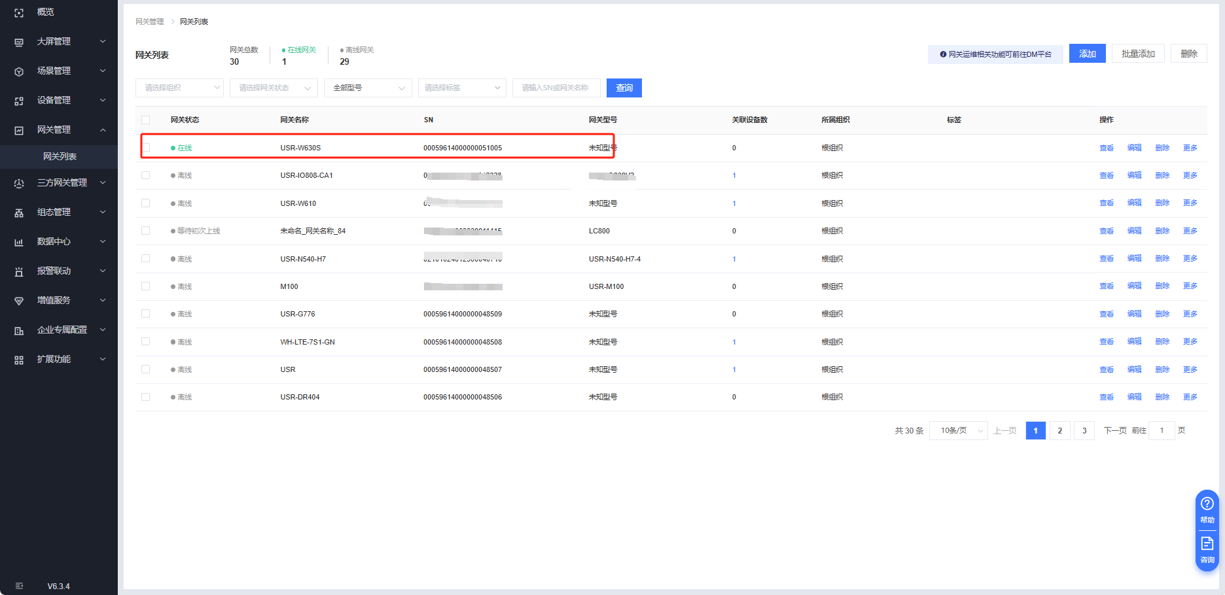Open the 咨询 consult floating icon
Image resolution: width=1225 pixels, height=595 pixels.
(x=1207, y=549)
